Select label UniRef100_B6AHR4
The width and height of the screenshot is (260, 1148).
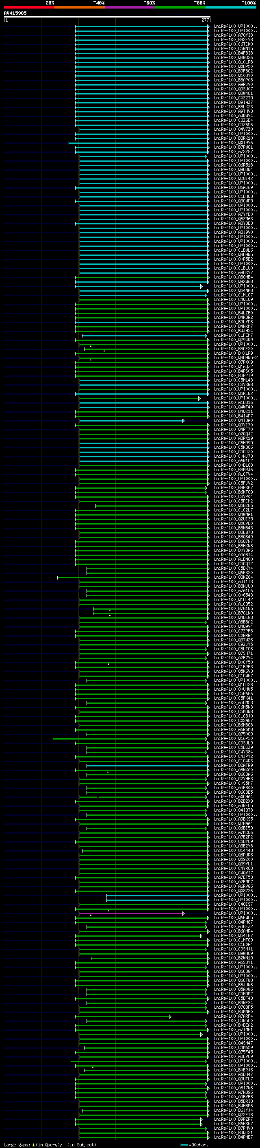pos(233,931)
